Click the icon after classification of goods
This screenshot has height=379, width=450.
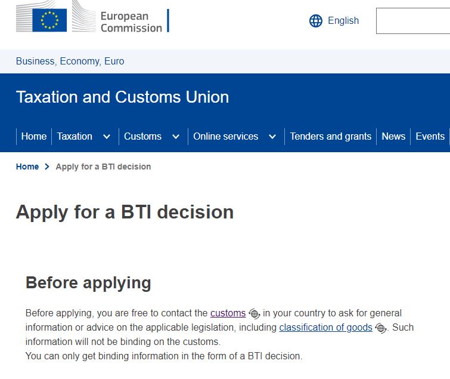[x=381, y=328]
